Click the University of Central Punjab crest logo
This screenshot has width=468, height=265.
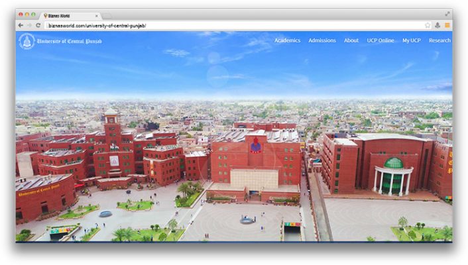point(27,41)
